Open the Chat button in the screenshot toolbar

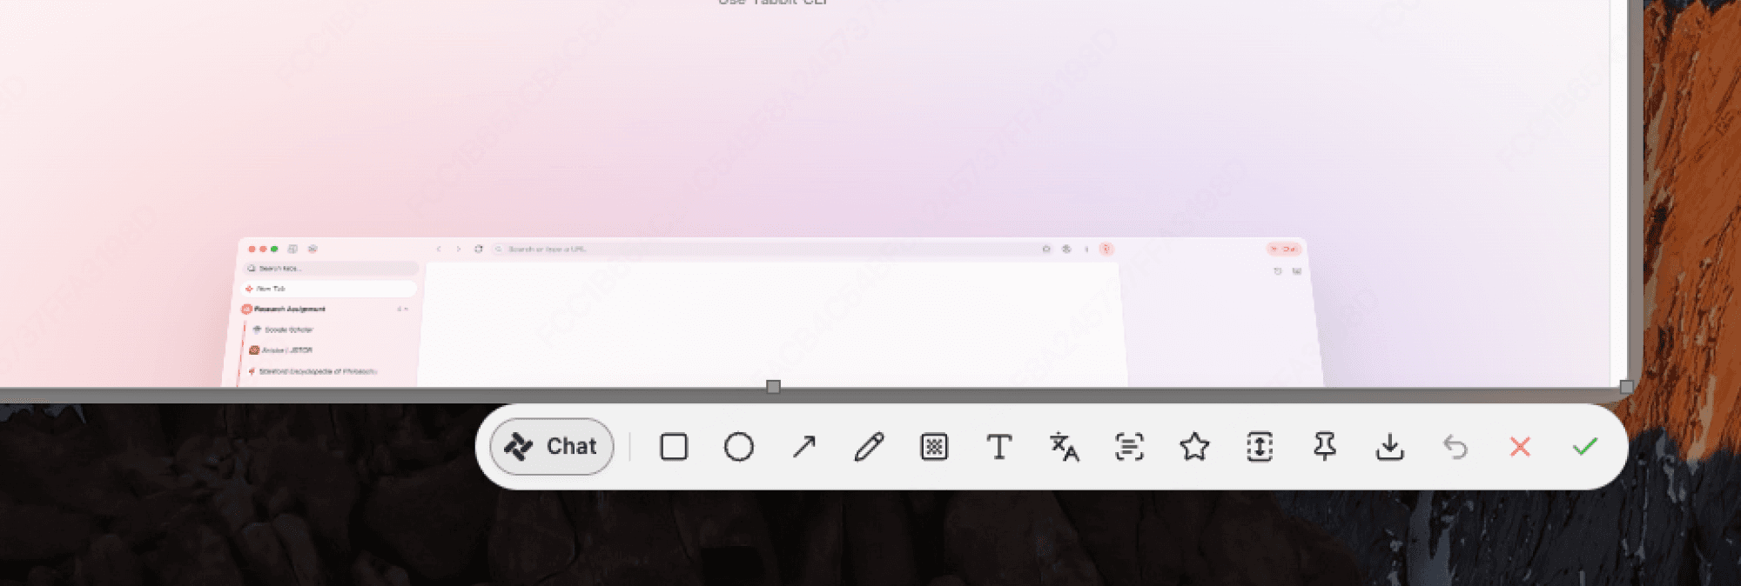click(x=552, y=447)
